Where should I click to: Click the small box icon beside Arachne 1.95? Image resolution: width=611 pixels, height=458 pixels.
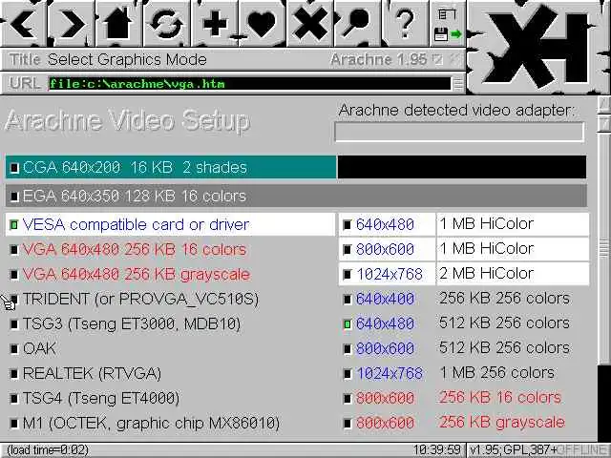pos(438,59)
